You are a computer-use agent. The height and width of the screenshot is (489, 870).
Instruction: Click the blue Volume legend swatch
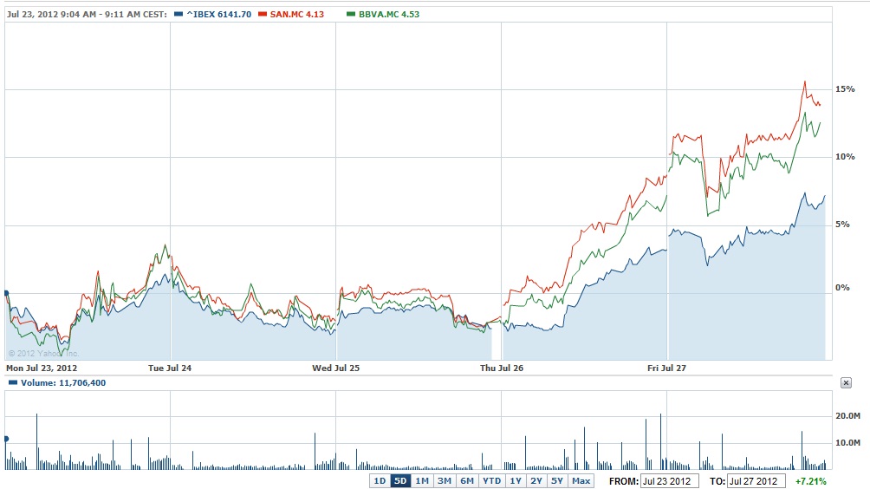(x=13, y=382)
